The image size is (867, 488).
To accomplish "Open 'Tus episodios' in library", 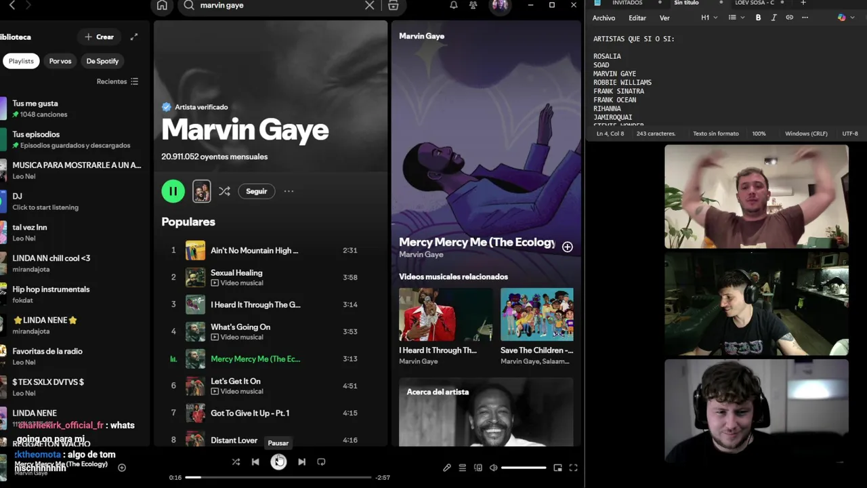I will pyautogui.click(x=71, y=140).
